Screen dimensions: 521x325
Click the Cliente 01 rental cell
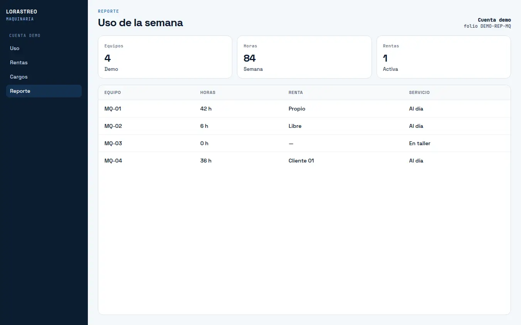[301, 161]
